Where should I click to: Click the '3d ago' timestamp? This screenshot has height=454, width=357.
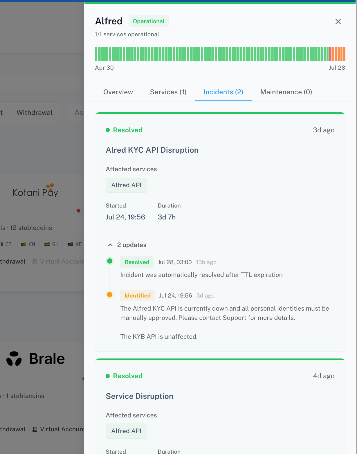(324, 130)
